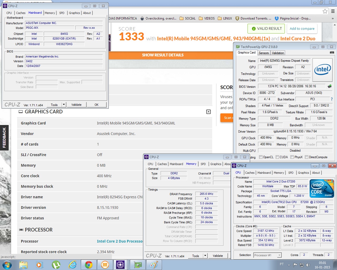Open the SPD tab in Mainboard CPU-Z
This screenshot has width=337, height=270.
tap(62, 13)
